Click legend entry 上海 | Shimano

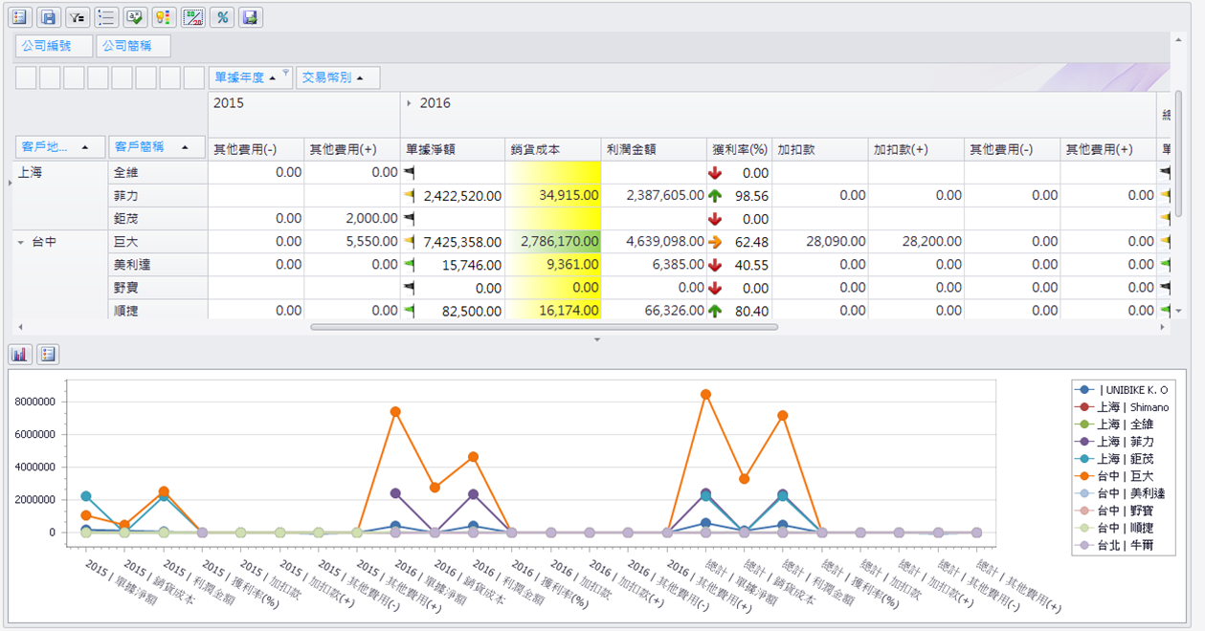click(1123, 407)
